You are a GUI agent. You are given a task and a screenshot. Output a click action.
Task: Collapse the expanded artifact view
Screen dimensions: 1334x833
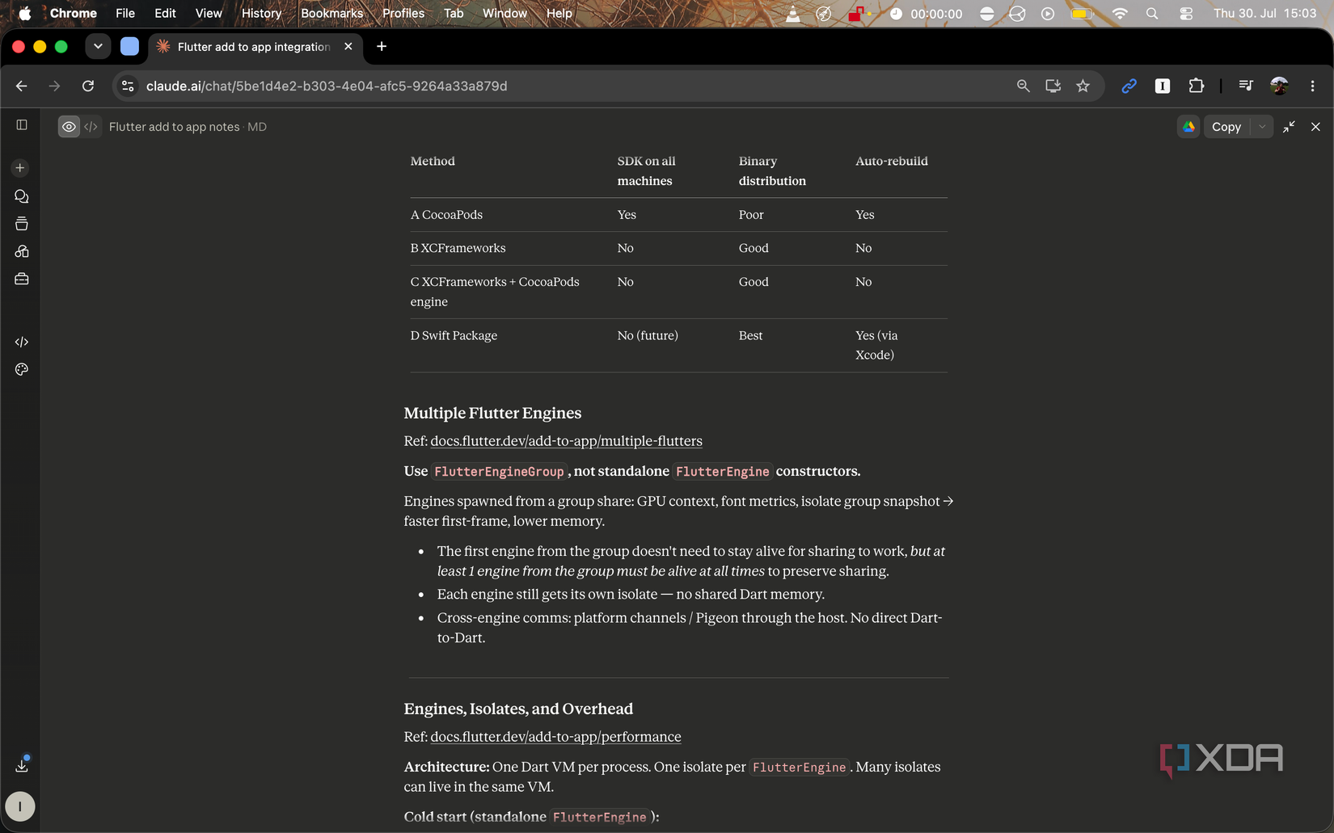[x=1289, y=127]
